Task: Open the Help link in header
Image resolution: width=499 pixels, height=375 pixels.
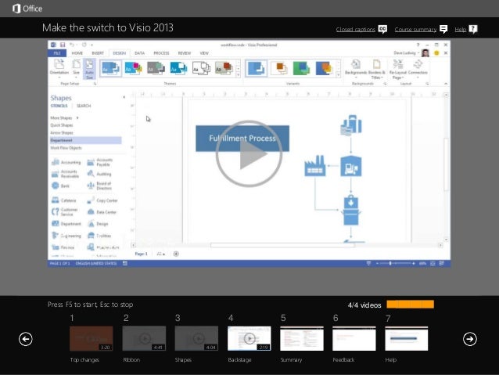Action: pos(460,29)
